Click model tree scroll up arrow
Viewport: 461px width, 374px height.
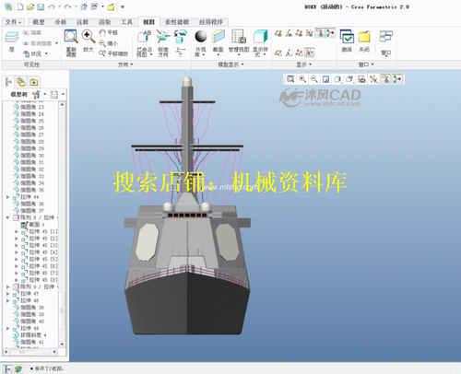point(62,105)
